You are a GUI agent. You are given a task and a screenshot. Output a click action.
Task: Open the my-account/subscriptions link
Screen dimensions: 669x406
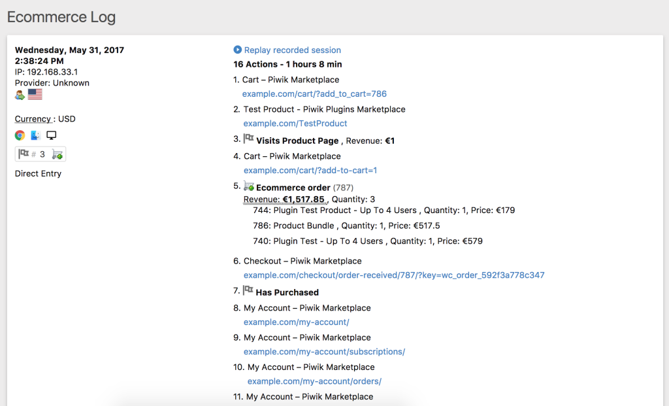pyautogui.click(x=324, y=352)
